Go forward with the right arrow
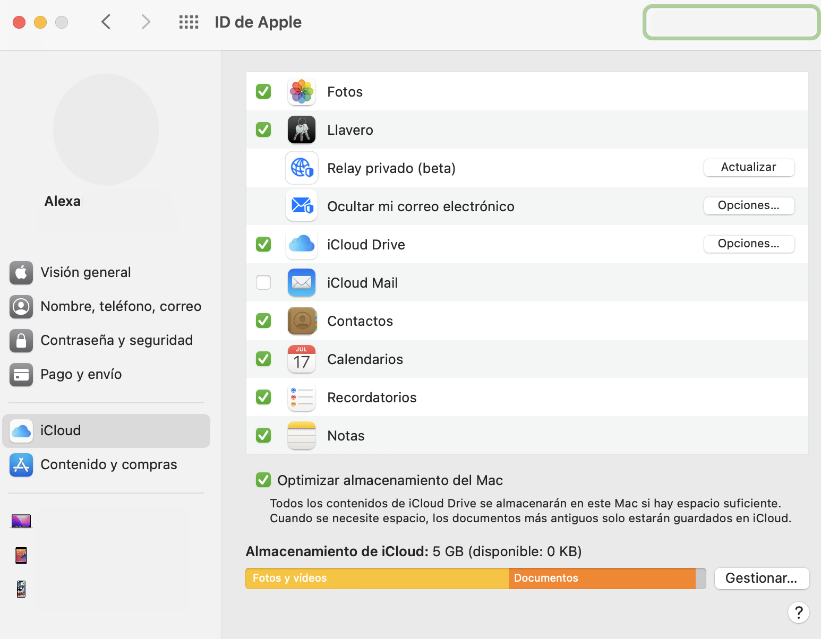Screen dimensions: 821x639 (x=146, y=22)
